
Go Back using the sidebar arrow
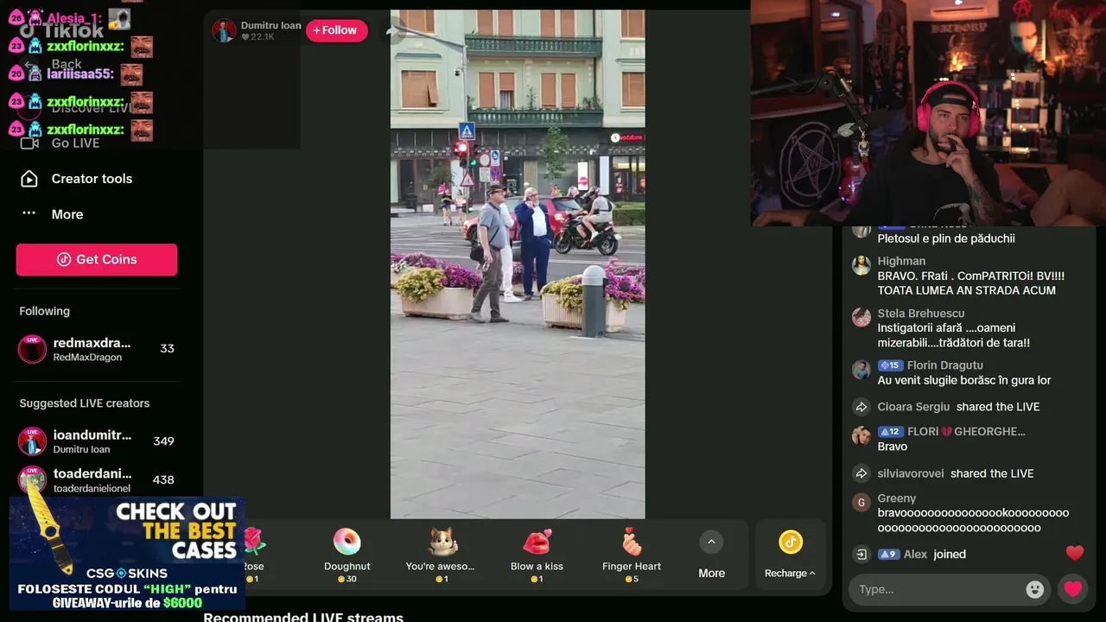pyautogui.click(x=54, y=65)
